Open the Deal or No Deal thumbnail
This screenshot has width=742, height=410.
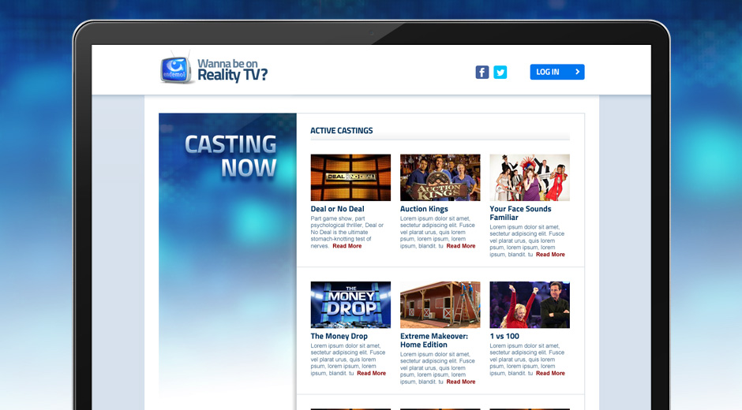click(x=350, y=177)
